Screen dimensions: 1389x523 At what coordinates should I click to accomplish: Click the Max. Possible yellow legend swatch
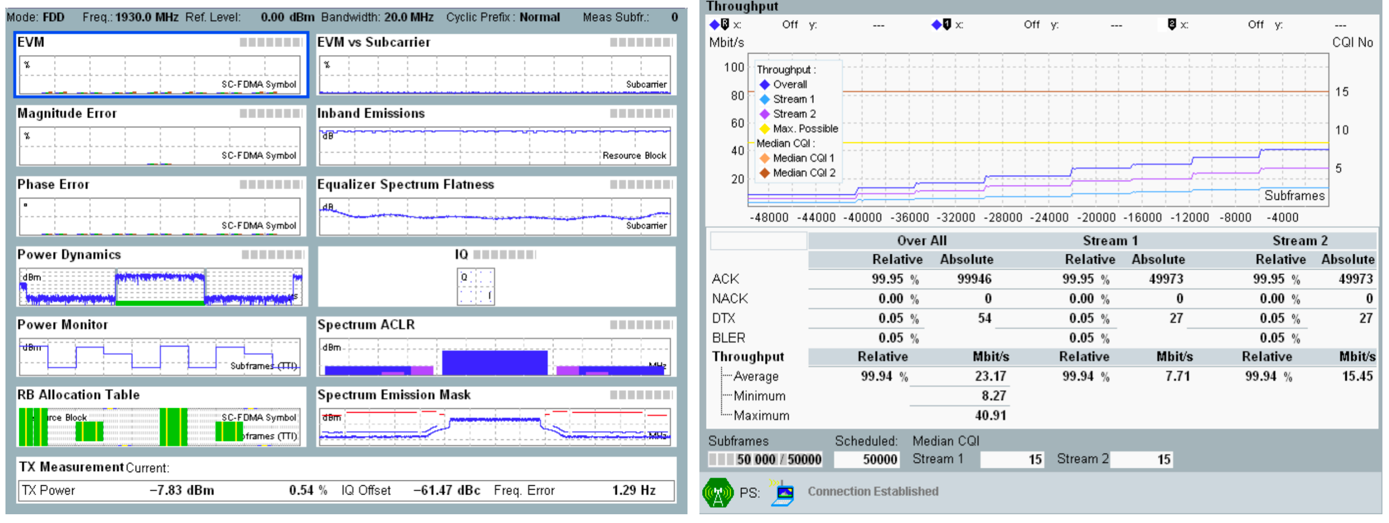765,129
